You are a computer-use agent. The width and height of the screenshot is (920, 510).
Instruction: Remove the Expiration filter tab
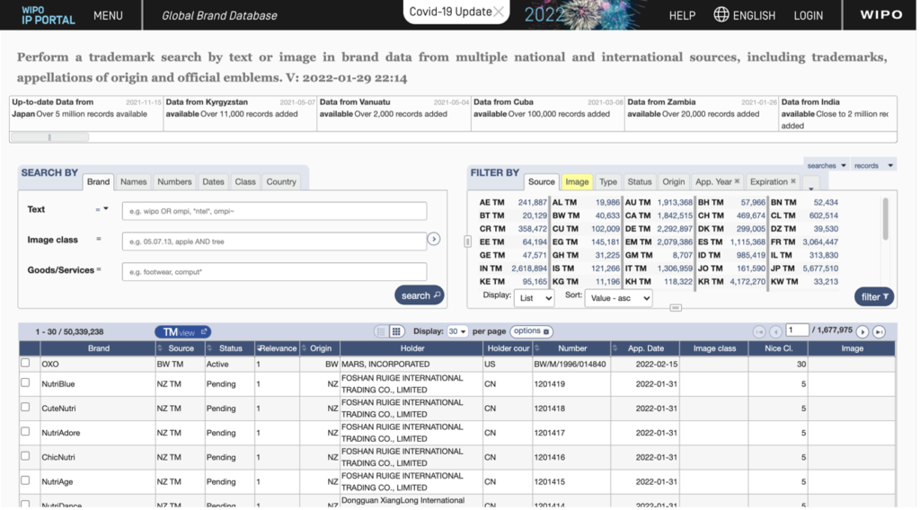click(793, 181)
